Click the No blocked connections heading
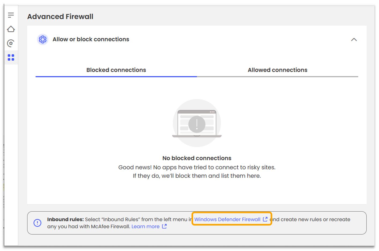 pos(197,158)
